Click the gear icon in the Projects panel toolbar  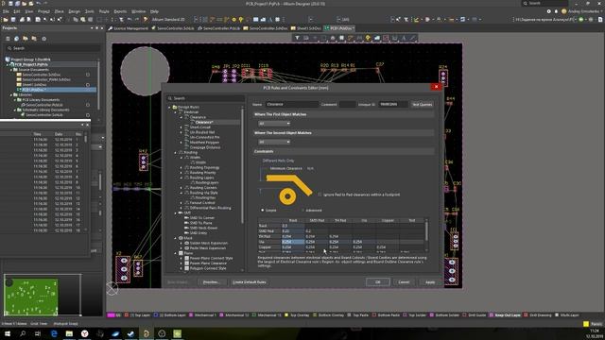[x=44, y=39]
